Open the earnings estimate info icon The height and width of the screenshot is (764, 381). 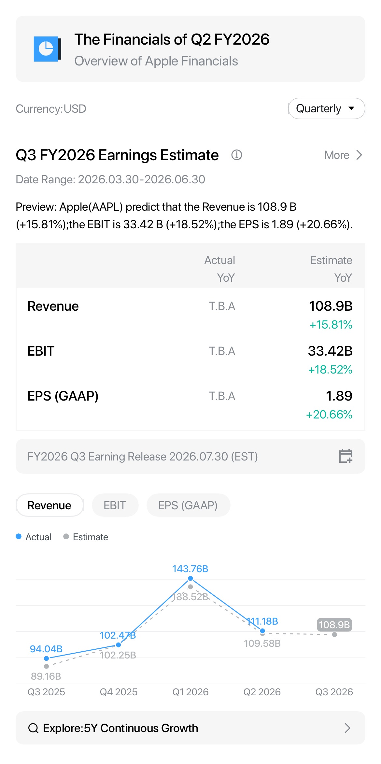(237, 155)
